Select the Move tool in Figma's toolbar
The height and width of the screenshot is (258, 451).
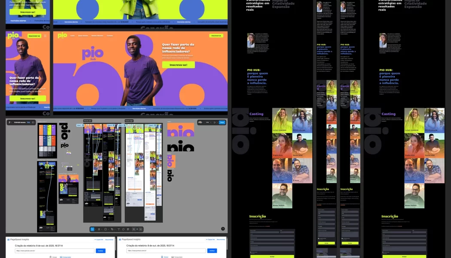coord(92,229)
